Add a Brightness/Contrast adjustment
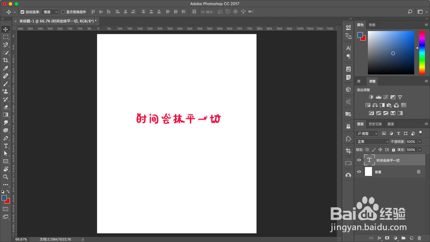The image size is (430, 242). point(371,97)
